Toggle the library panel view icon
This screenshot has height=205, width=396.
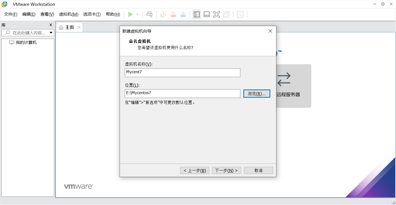[197, 14]
